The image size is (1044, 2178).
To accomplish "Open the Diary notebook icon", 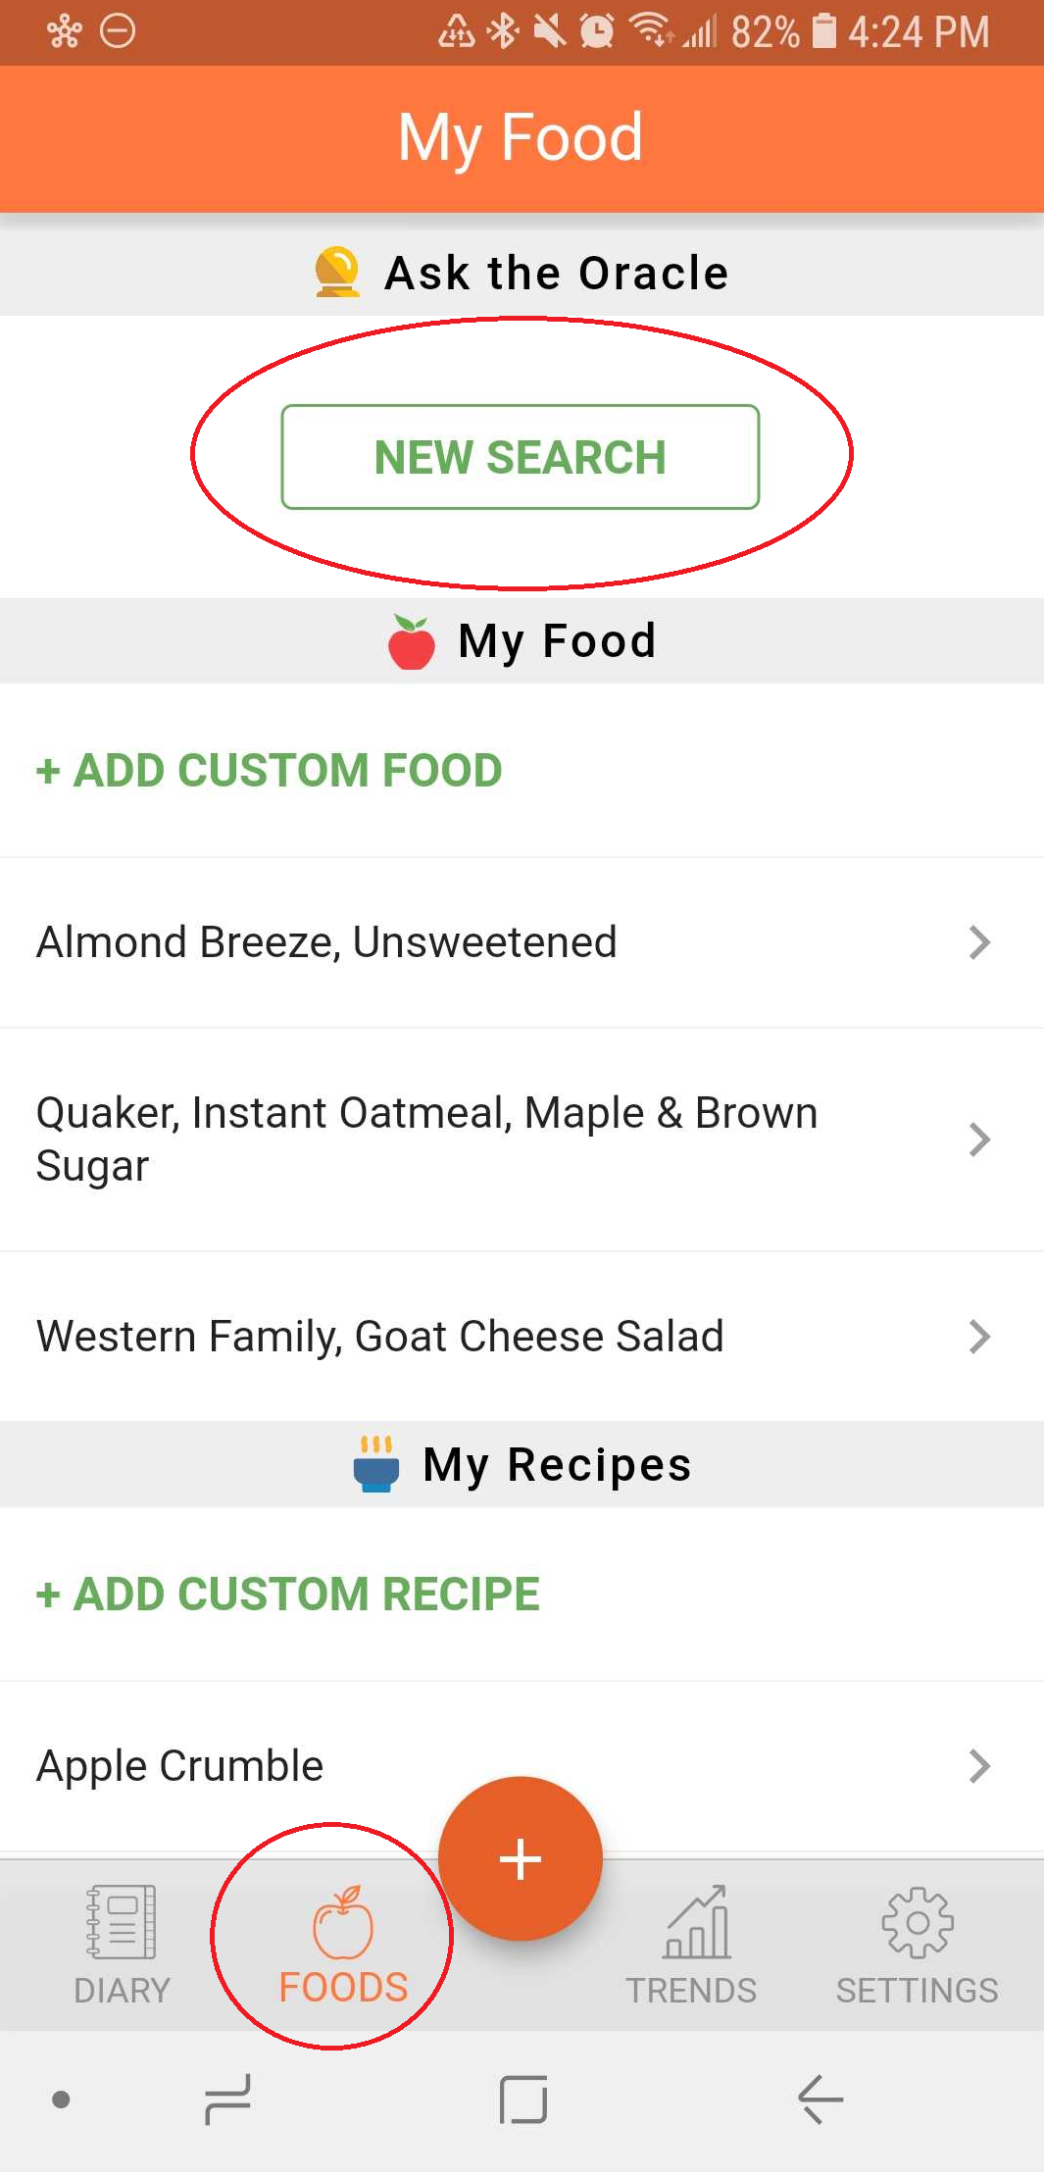I will coord(122,1921).
